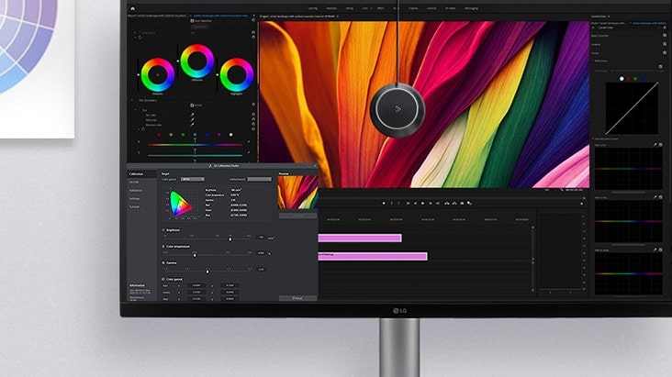672x377 pixels.
Task: Pick the green HSL color preset dot
Action: [183, 135]
